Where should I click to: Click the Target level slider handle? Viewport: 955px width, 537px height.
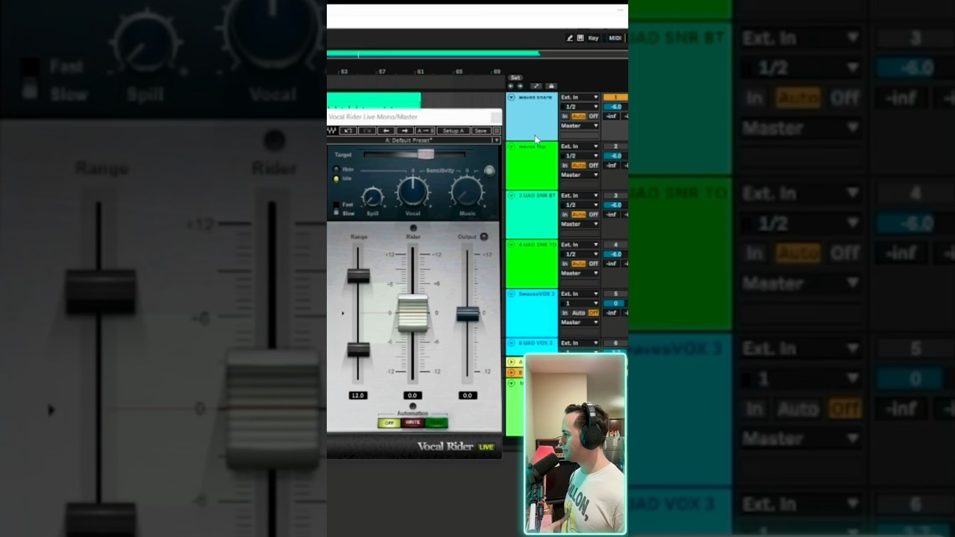[426, 154]
